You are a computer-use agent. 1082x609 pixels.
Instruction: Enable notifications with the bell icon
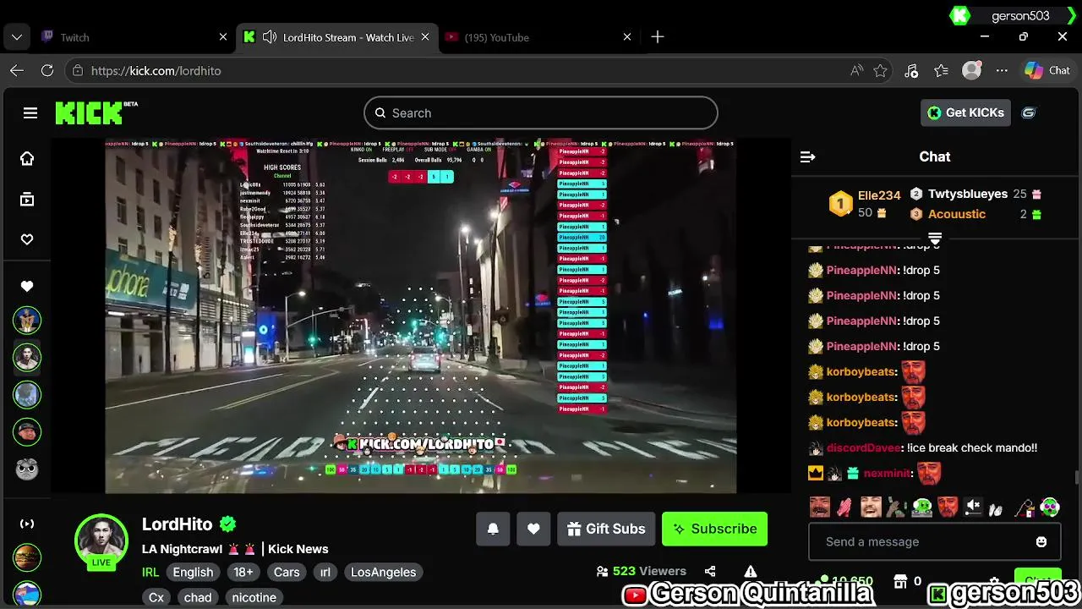click(x=493, y=529)
